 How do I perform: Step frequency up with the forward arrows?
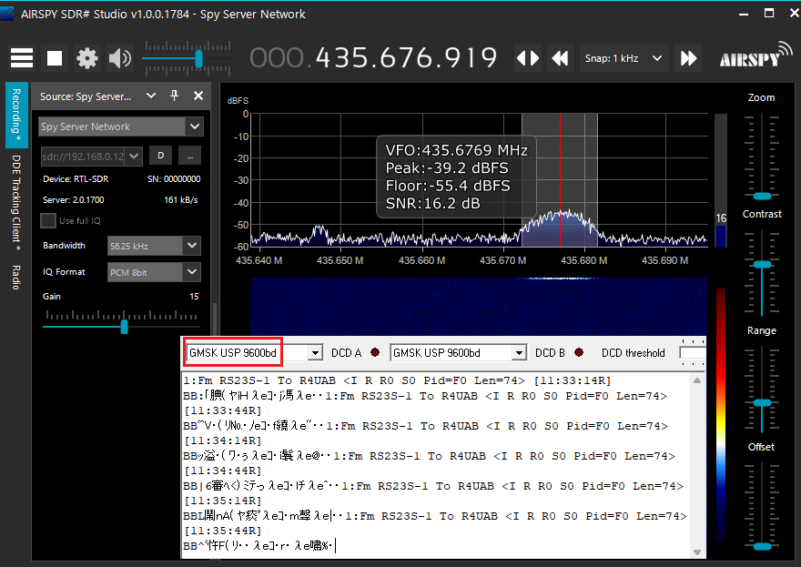click(x=689, y=58)
